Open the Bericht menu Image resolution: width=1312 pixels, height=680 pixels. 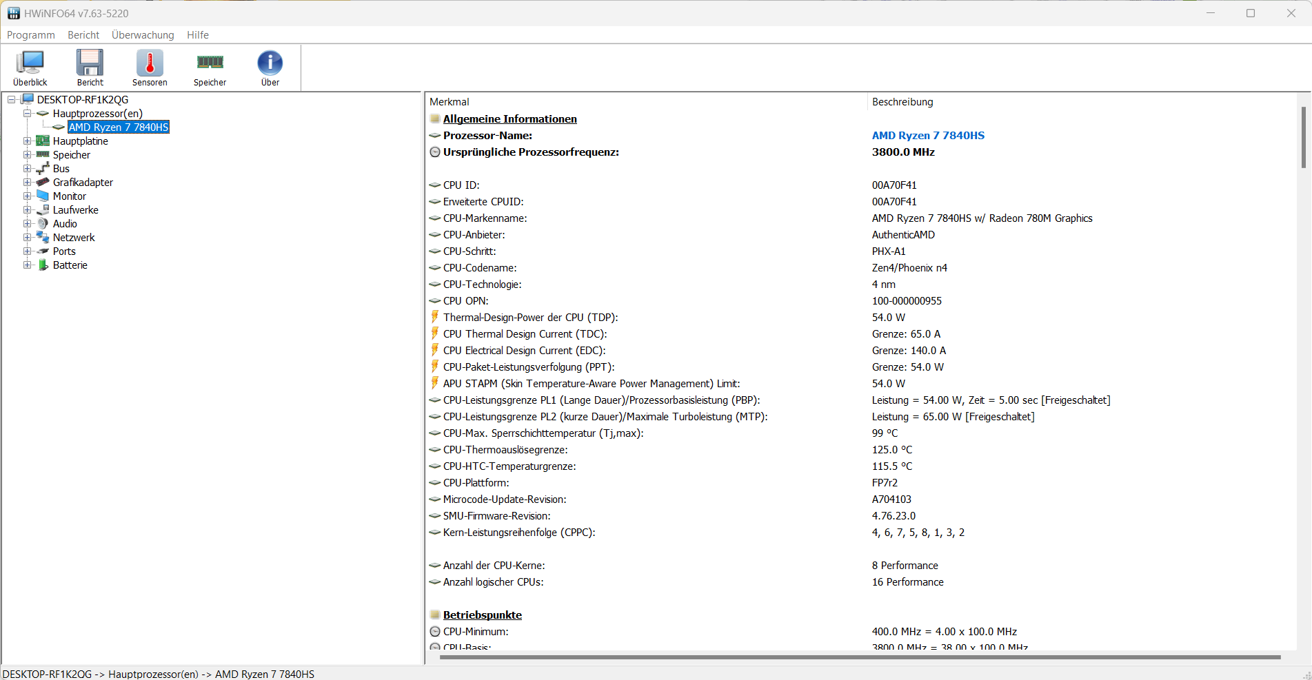pyautogui.click(x=83, y=34)
